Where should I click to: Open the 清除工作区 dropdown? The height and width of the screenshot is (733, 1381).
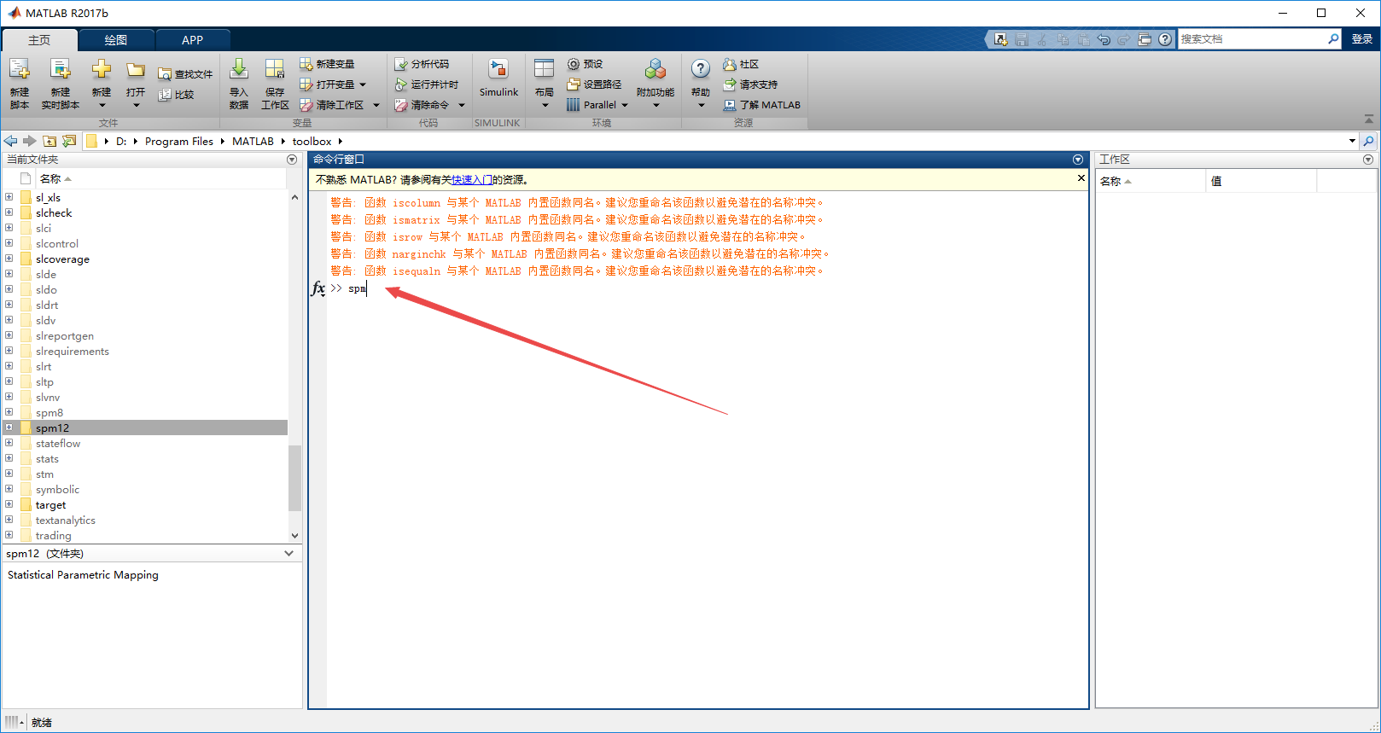point(376,105)
